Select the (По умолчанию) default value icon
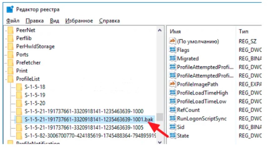 coord(172,41)
